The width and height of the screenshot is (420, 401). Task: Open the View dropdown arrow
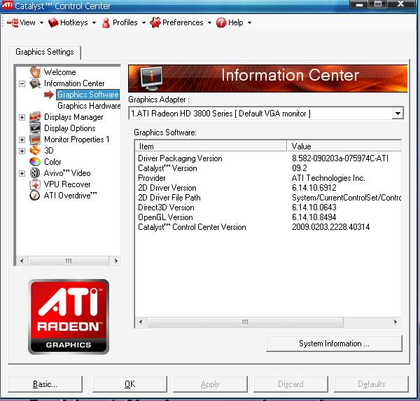[x=41, y=23]
